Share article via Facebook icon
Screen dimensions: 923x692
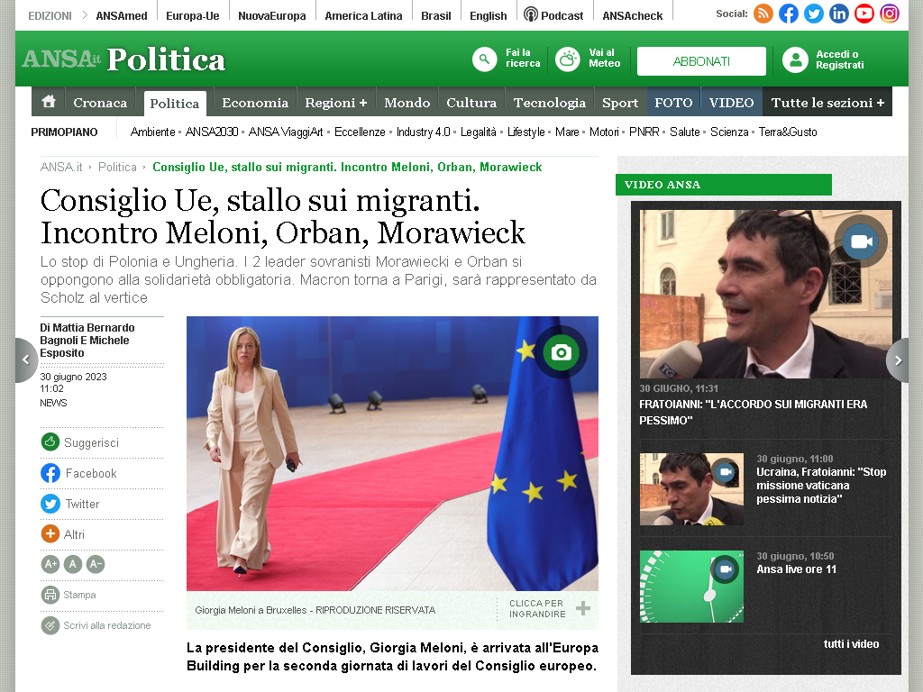[50, 473]
